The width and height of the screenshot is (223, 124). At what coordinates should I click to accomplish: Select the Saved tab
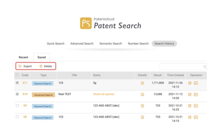tap(41, 57)
